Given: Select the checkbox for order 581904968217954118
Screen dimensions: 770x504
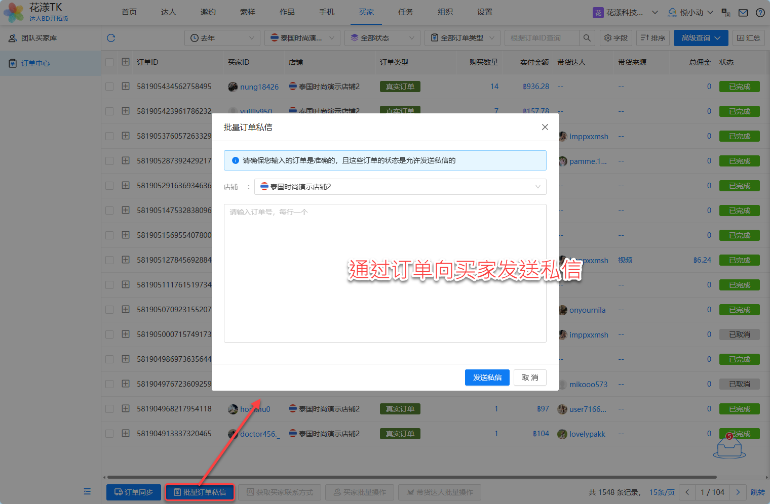Looking at the screenshot, I should 109,409.
